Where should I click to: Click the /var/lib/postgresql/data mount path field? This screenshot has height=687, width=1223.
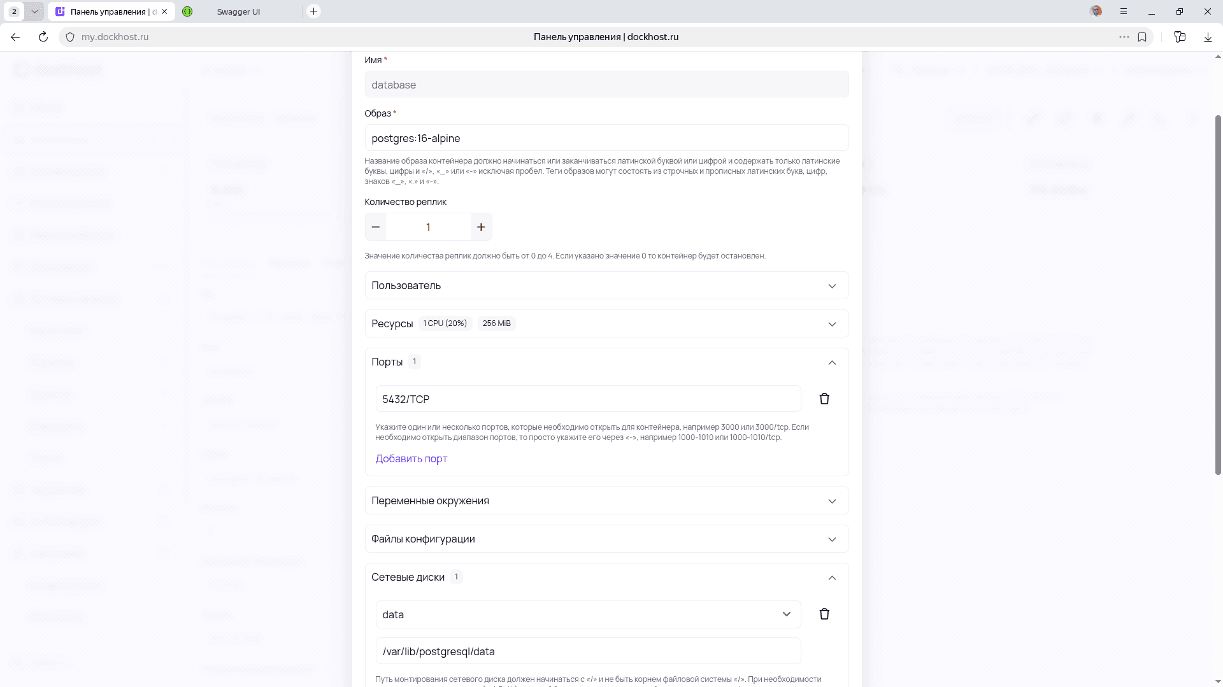click(x=588, y=651)
